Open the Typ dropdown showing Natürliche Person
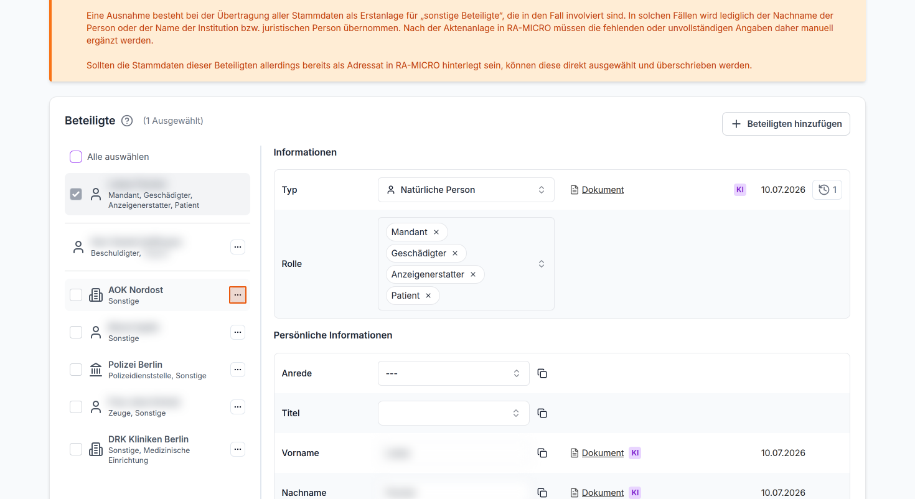The image size is (915, 499). tap(466, 190)
